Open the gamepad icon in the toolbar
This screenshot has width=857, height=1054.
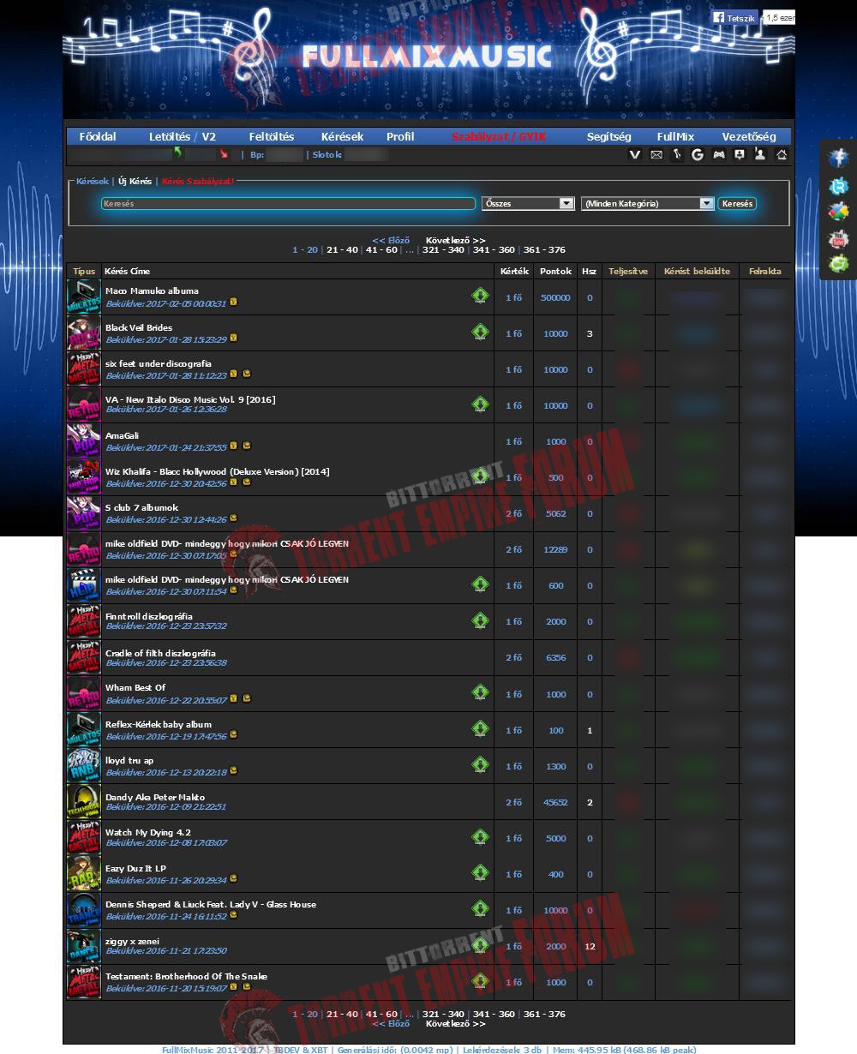tap(718, 155)
